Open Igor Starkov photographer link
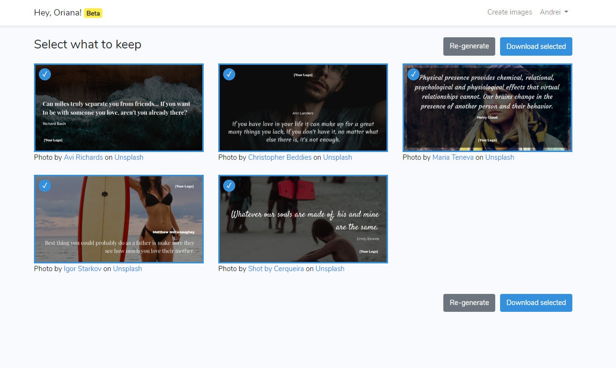 pos(82,269)
